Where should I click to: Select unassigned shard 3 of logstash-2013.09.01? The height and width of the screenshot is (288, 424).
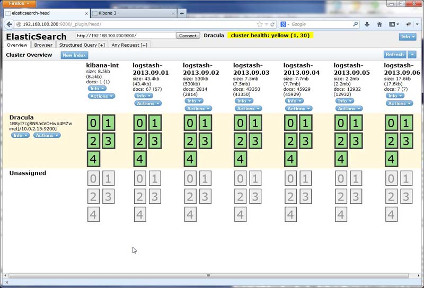click(x=155, y=196)
